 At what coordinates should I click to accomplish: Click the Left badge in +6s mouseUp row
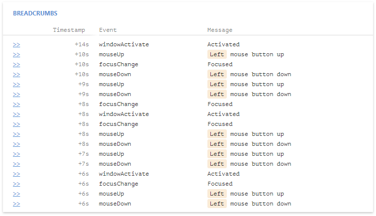[x=217, y=194]
